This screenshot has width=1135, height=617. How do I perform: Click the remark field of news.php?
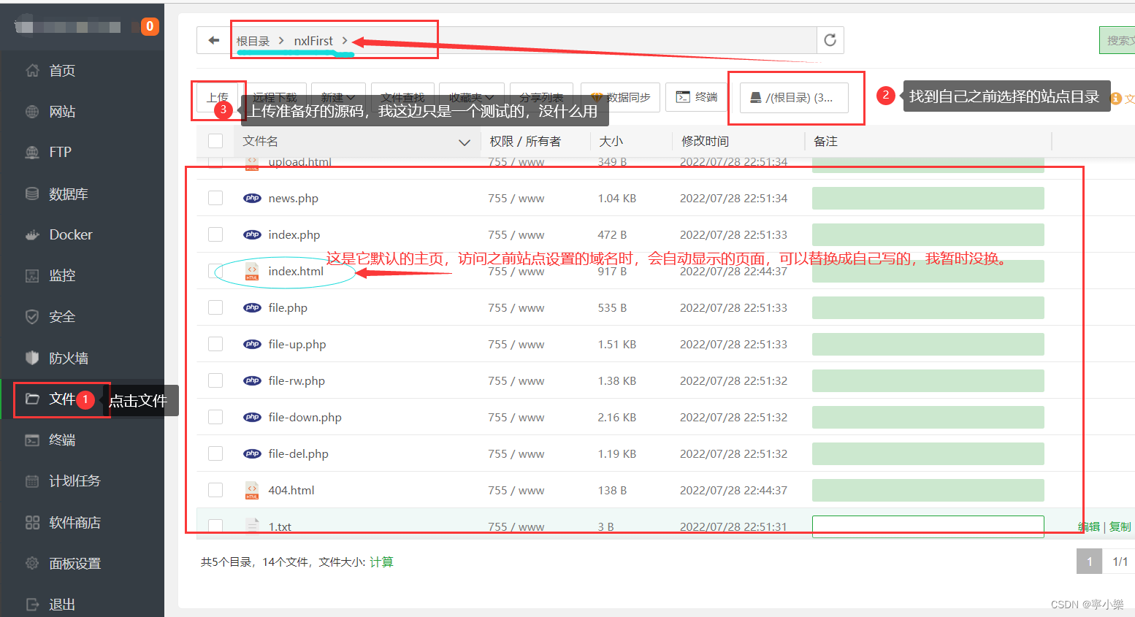click(928, 198)
